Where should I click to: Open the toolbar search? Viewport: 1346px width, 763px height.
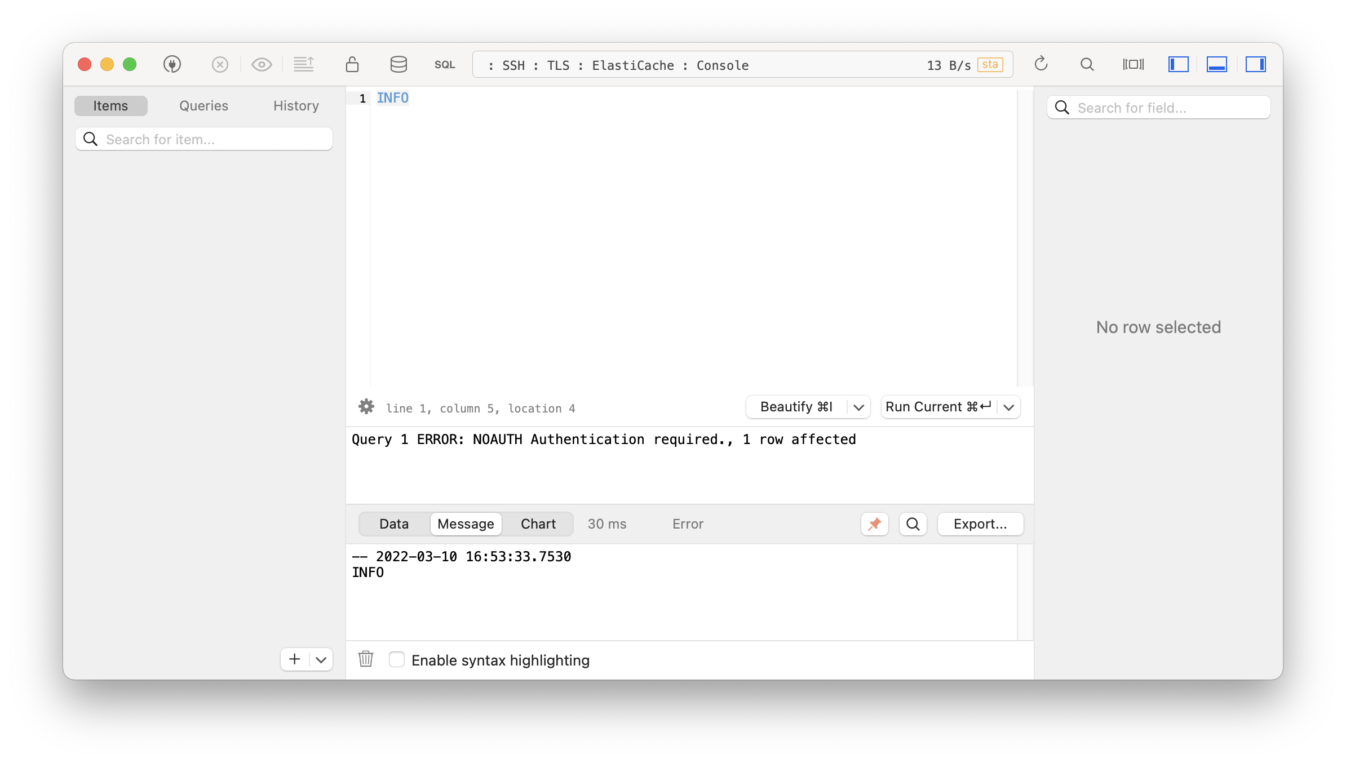[x=1087, y=64]
